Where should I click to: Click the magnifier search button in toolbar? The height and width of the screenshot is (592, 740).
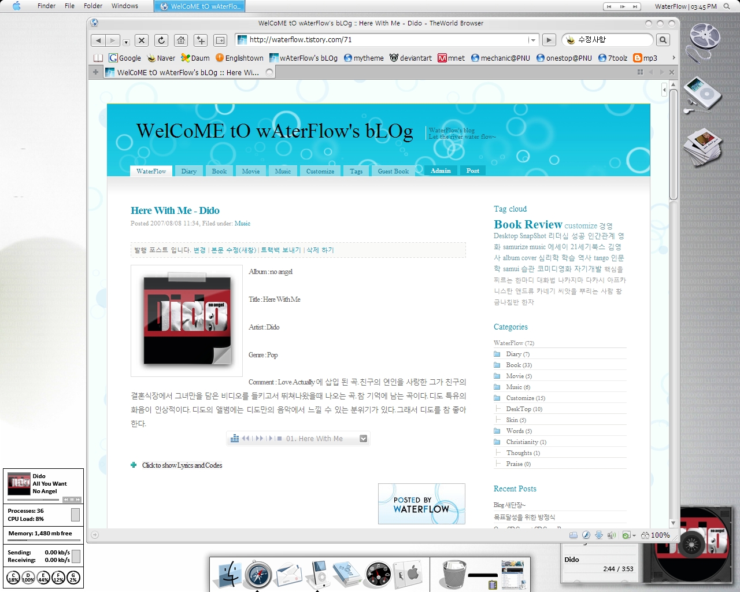point(663,40)
